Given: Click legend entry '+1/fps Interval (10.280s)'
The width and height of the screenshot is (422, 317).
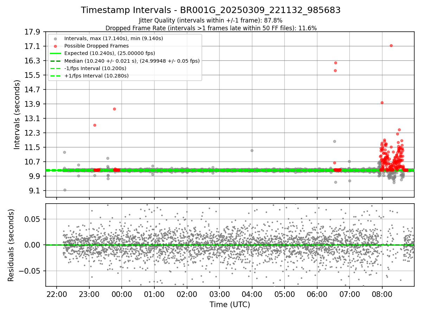Looking at the screenshot, I should 96,76.
